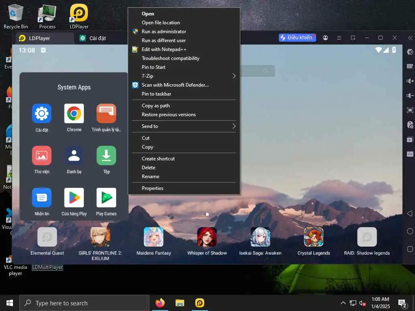Screen dimensions: 415x311
Task: Click the volume up icon in LDPlayer sidebar
Action: pyautogui.click(x=410, y=81)
